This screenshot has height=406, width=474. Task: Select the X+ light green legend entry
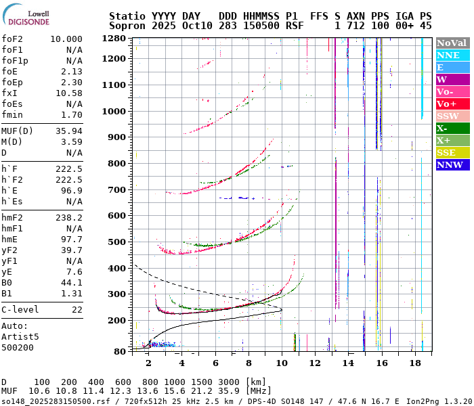(x=452, y=141)
